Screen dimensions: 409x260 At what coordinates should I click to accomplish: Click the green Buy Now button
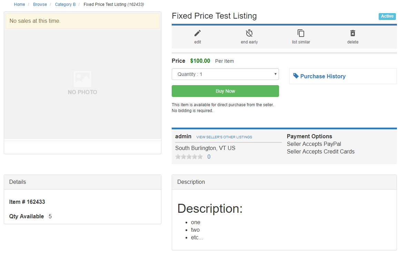coord(225,91)
